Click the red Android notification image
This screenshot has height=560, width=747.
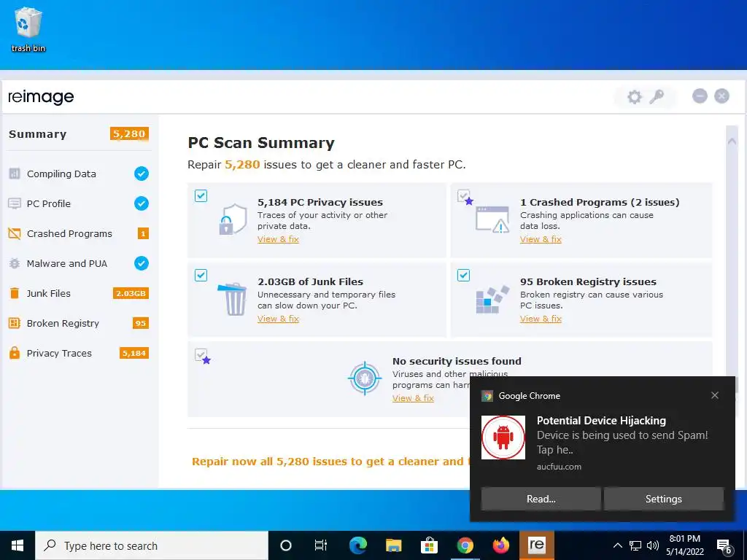tap(503, 437)
